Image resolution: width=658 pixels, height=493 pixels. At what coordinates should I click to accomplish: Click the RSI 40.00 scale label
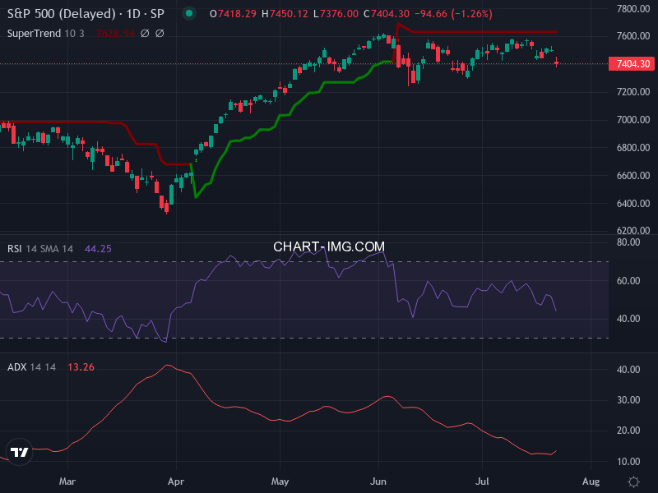click(x=628, y=319)
